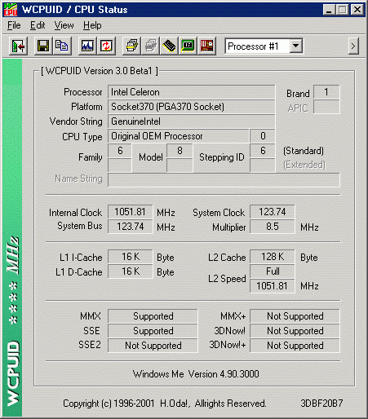Click the Windows Me Version 4.90.3000 text
Screen dimensions: 368x419
196,374
